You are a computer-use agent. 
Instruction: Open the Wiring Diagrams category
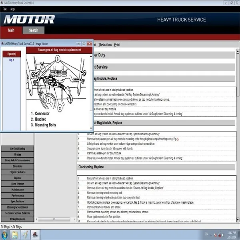tap(18, 219)
